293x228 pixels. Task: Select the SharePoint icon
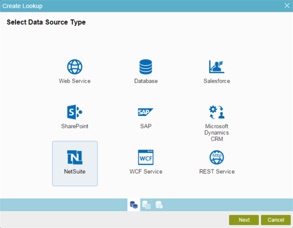75,112
